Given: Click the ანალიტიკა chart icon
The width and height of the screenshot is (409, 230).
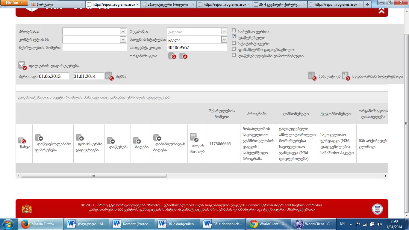Looking at the screenshot, I should click(x=312, y=76).
